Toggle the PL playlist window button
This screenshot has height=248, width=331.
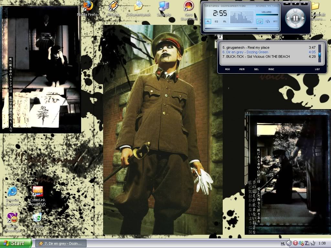[x=208, y=21]
